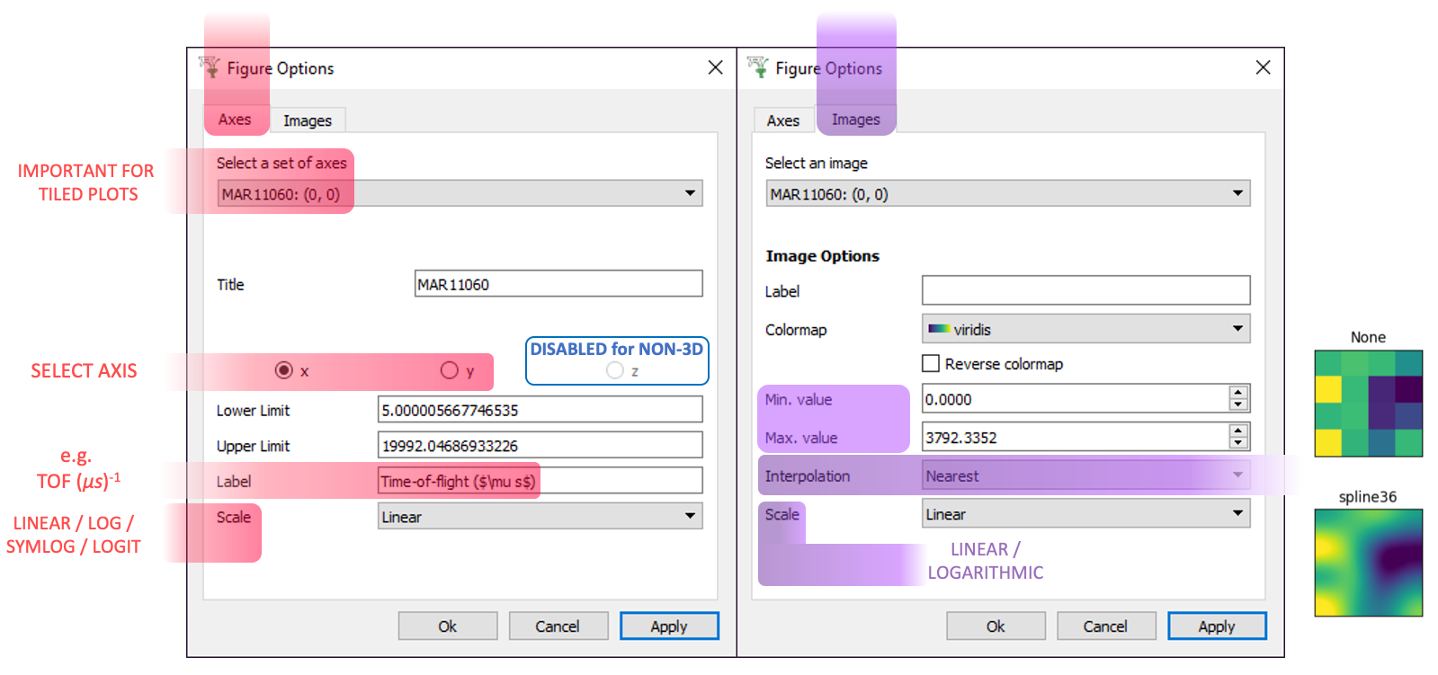1438x675 pixels.
Task: Open the 'Select a set of axes' dropdown
Action: (x=460, y=193)
